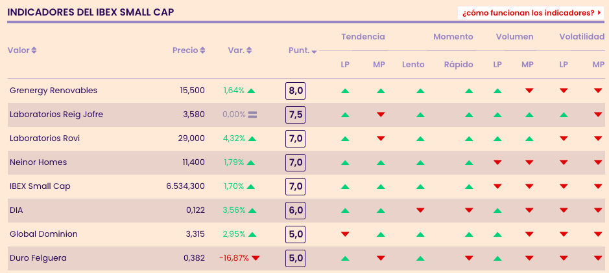Click the Tendencia column group header

tap(363, 37)
